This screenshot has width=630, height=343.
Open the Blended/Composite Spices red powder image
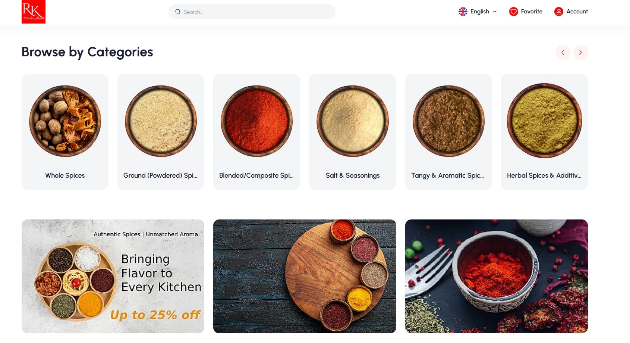[x=256, y=121]
